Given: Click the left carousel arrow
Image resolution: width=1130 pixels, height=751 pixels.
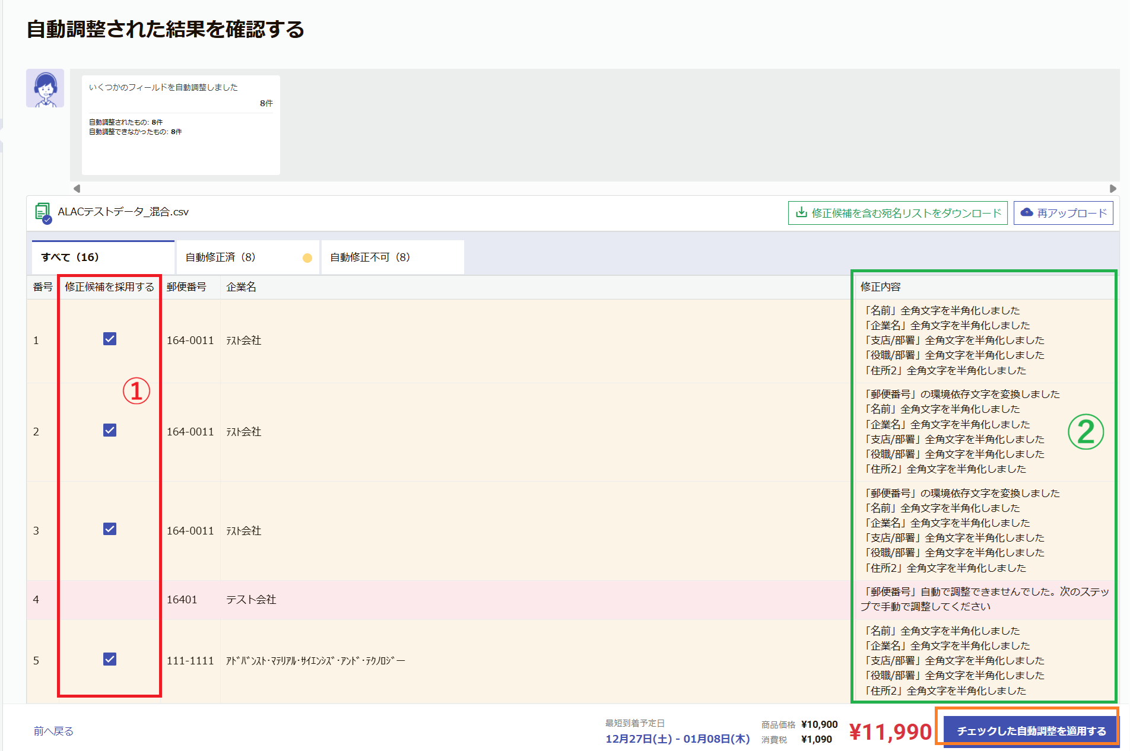Looking at the screenshot, I should tap(77, 189).
